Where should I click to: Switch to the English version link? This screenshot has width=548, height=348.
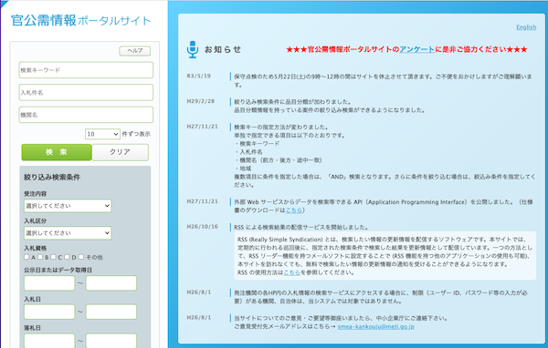tap(526, 27)
